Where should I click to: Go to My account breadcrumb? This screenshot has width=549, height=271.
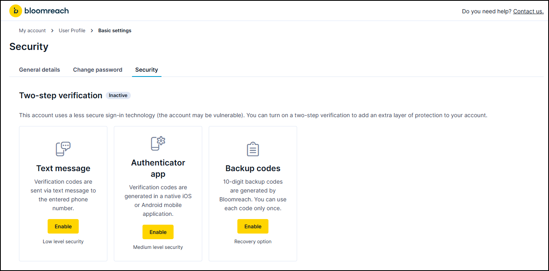point(32,31)
